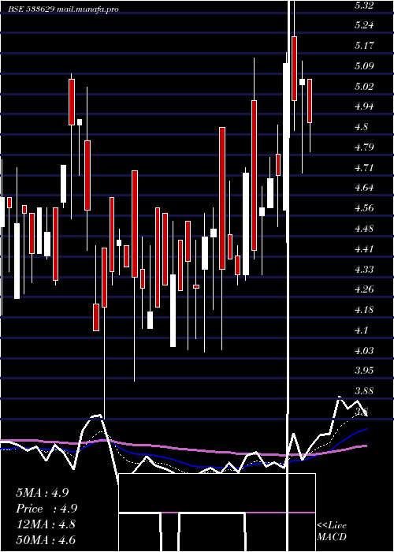The width and height of the screenshot is (394, 552).
Task: Click the 5.02 price axis label
Action: [364, 87]
